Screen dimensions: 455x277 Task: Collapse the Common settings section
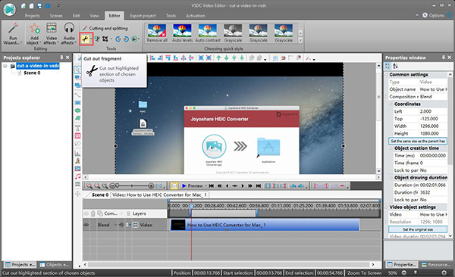pos(386,75)
